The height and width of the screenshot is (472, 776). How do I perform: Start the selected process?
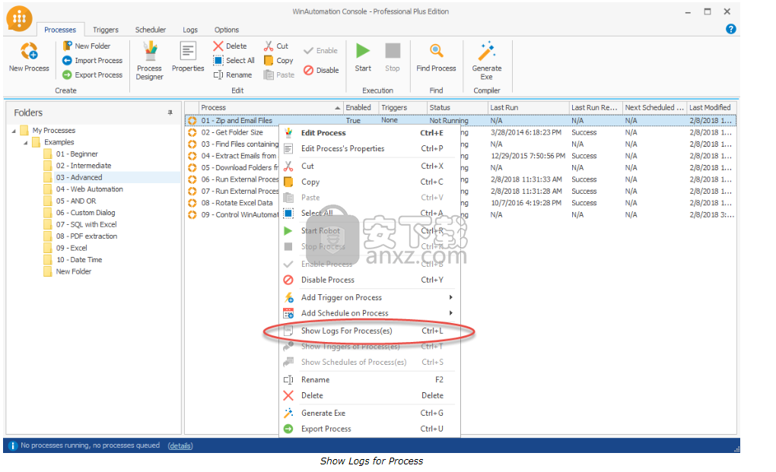pos(363,57)
